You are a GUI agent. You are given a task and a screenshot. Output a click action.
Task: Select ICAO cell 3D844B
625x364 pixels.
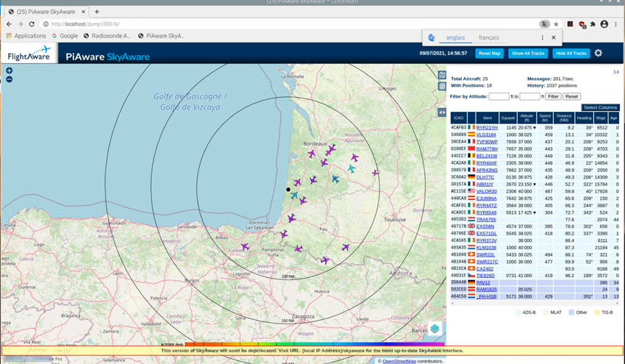(458, 282)
